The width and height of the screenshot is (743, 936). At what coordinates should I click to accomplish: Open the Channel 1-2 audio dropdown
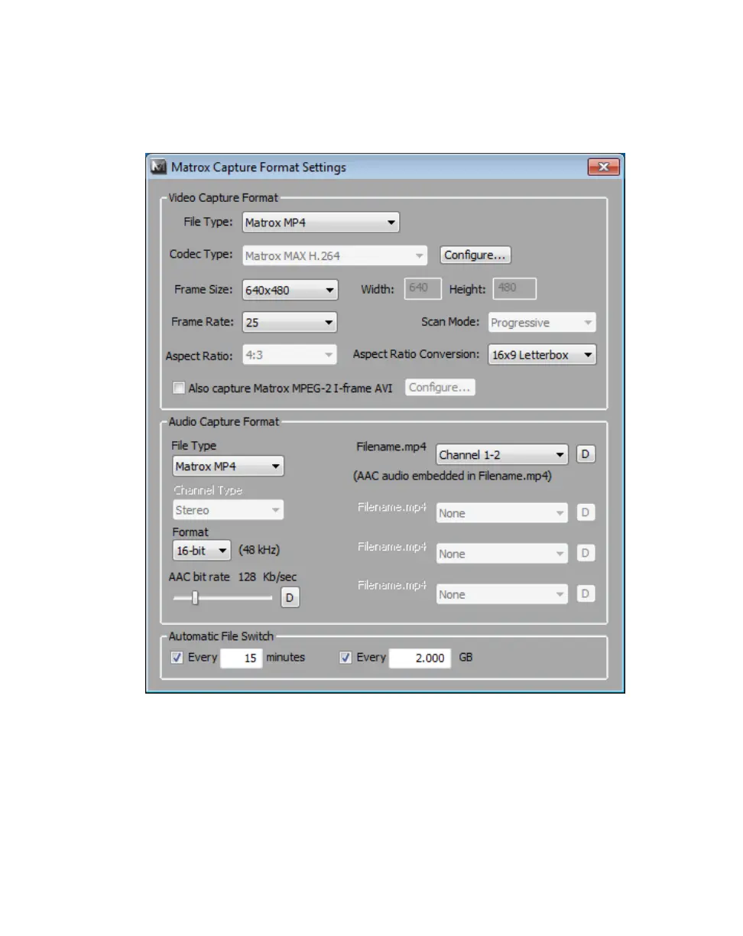[502, 454]
